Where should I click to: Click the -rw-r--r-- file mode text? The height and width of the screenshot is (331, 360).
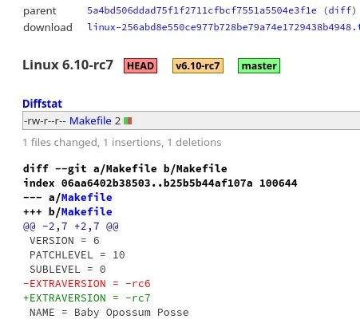point(45,121)
